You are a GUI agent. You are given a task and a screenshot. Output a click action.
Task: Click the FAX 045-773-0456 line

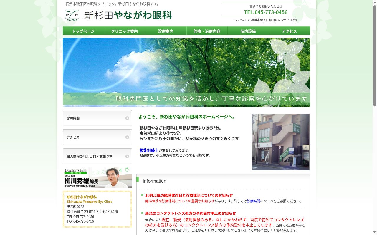tap(80, 221)
